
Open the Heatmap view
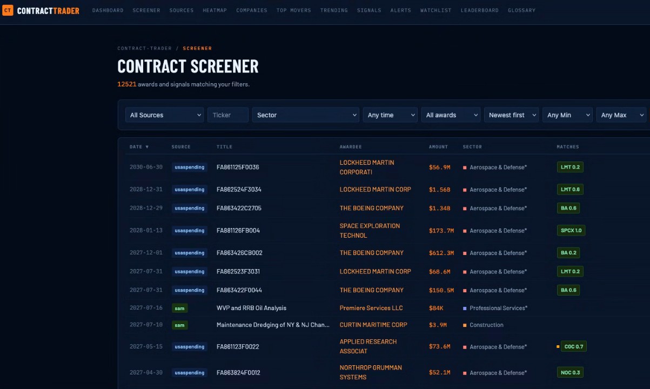pyautogui.click(x=215, y=10)
